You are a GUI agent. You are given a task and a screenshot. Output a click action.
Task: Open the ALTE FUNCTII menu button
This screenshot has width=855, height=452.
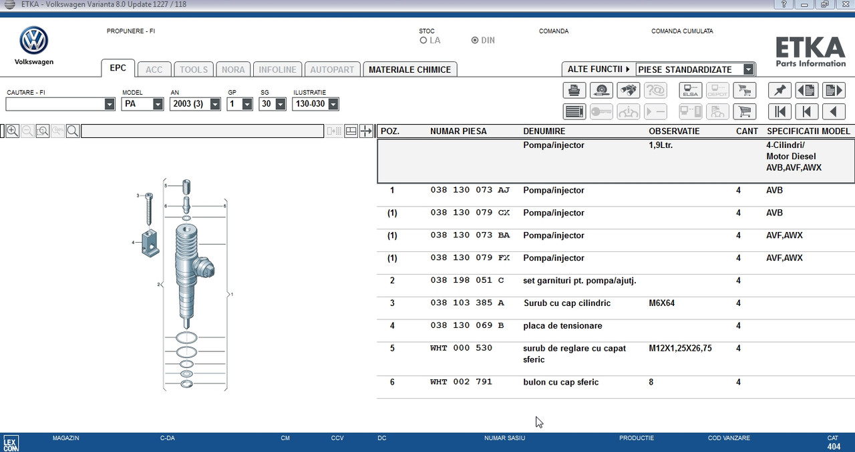coord(598,69)
